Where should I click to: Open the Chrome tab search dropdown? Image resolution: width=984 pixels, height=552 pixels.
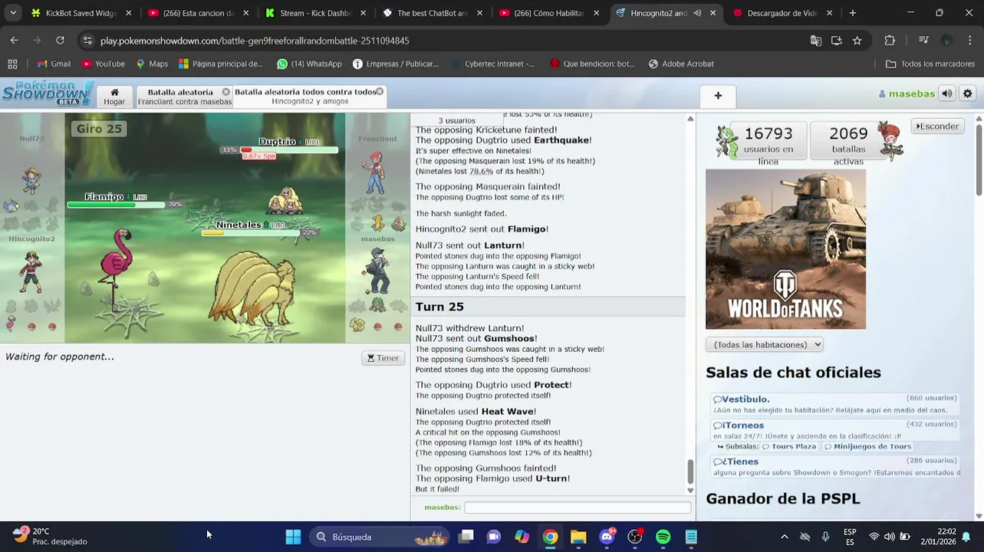[13, 13]
